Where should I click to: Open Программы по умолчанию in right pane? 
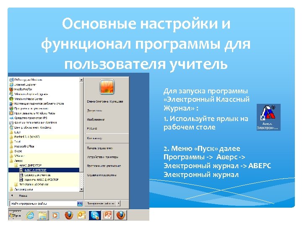(x=104, y=166)
